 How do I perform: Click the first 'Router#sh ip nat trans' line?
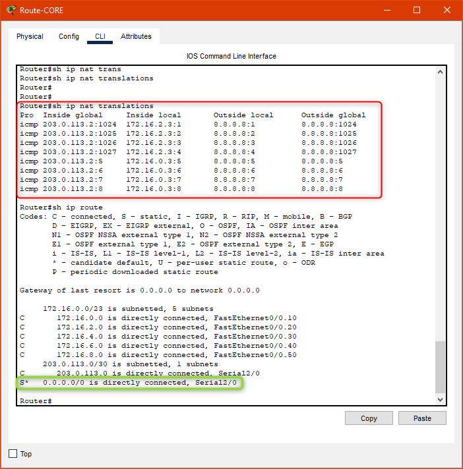[x=71, y=69]
